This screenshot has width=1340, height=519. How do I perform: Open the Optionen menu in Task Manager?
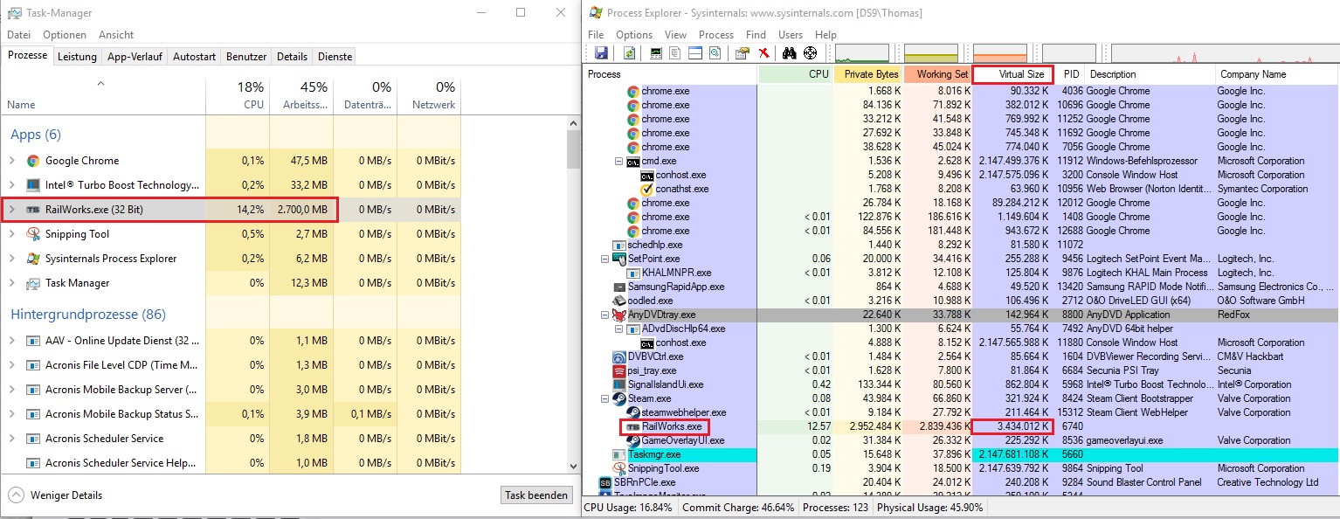click(65, 35)
